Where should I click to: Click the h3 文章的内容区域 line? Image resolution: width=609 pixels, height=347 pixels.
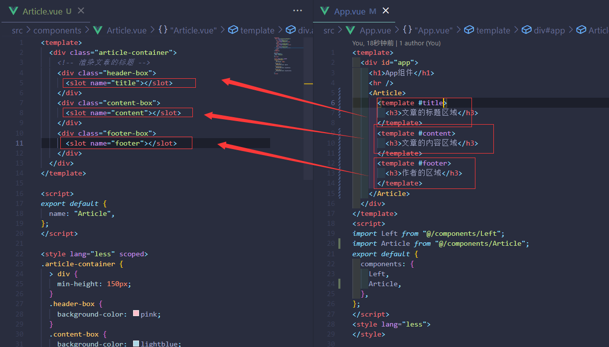click(x=432, y=143)
